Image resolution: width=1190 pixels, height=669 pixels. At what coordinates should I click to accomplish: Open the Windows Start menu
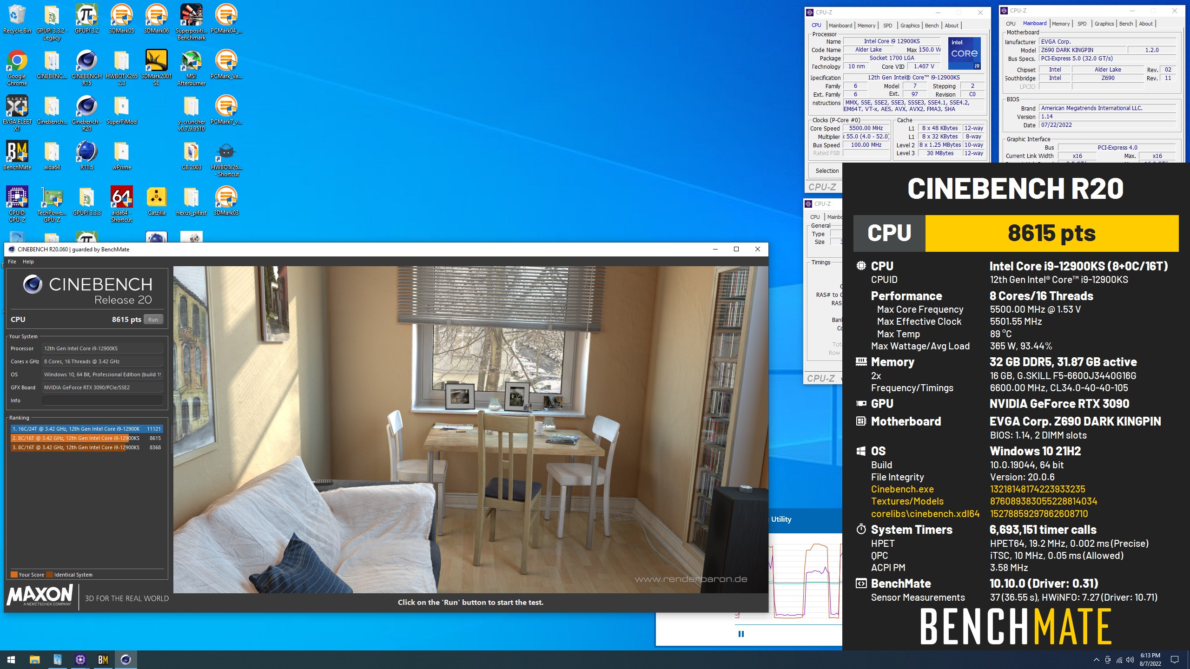point(11,660)
